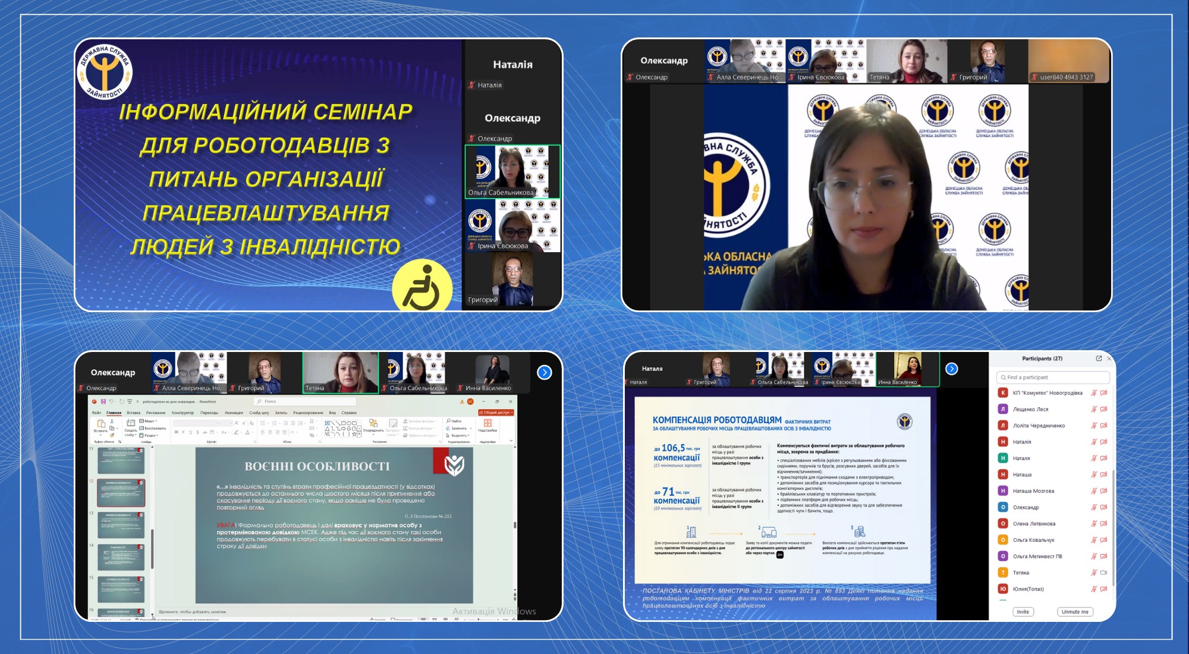This screenshot has height=654, width=1189.
Task: Toggle italic К in PowerPoint ribbon
Action: pyautogui.click(x=183, y=432)
